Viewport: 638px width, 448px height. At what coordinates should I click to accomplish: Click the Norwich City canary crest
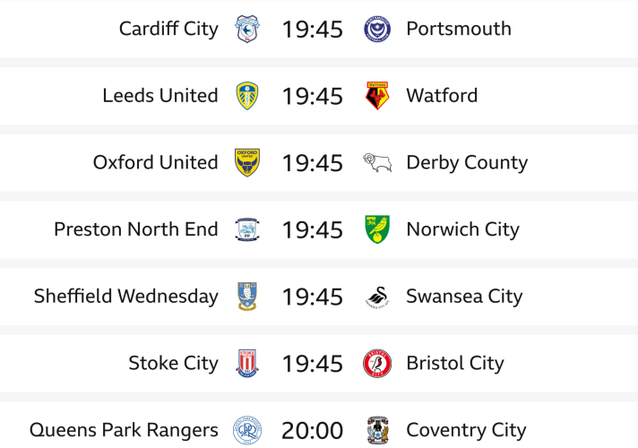coord(377,229)
